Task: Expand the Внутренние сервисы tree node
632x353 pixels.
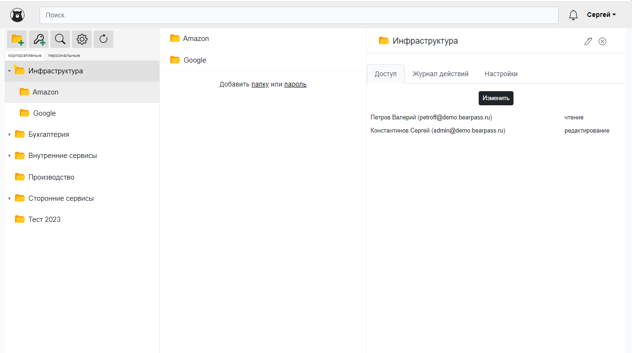Action: click(9, 156)
